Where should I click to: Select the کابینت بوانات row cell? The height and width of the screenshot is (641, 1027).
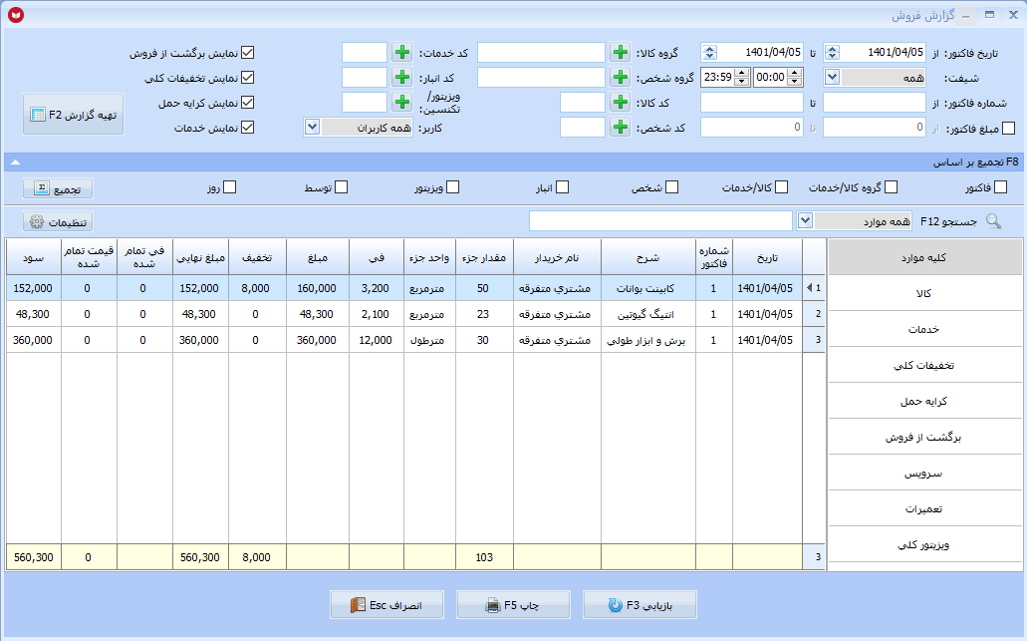(x=648, y=288)
